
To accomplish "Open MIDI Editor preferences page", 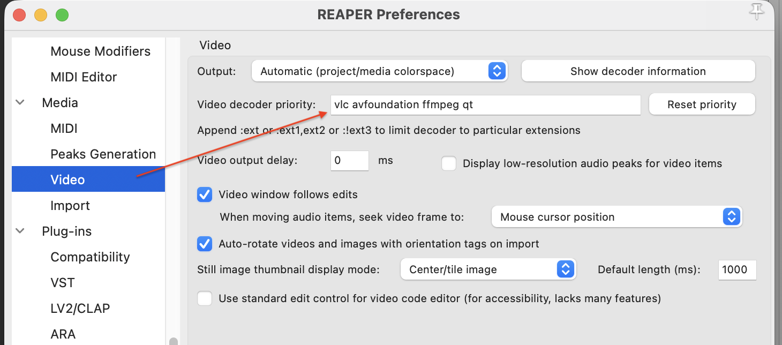I will 84,77.
